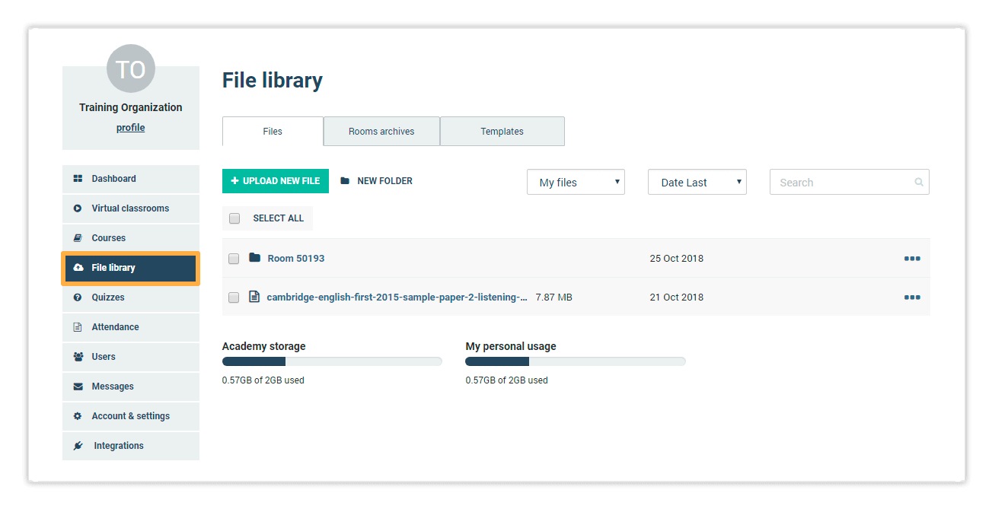Click the 7.87 MB file size

point(554,297)
